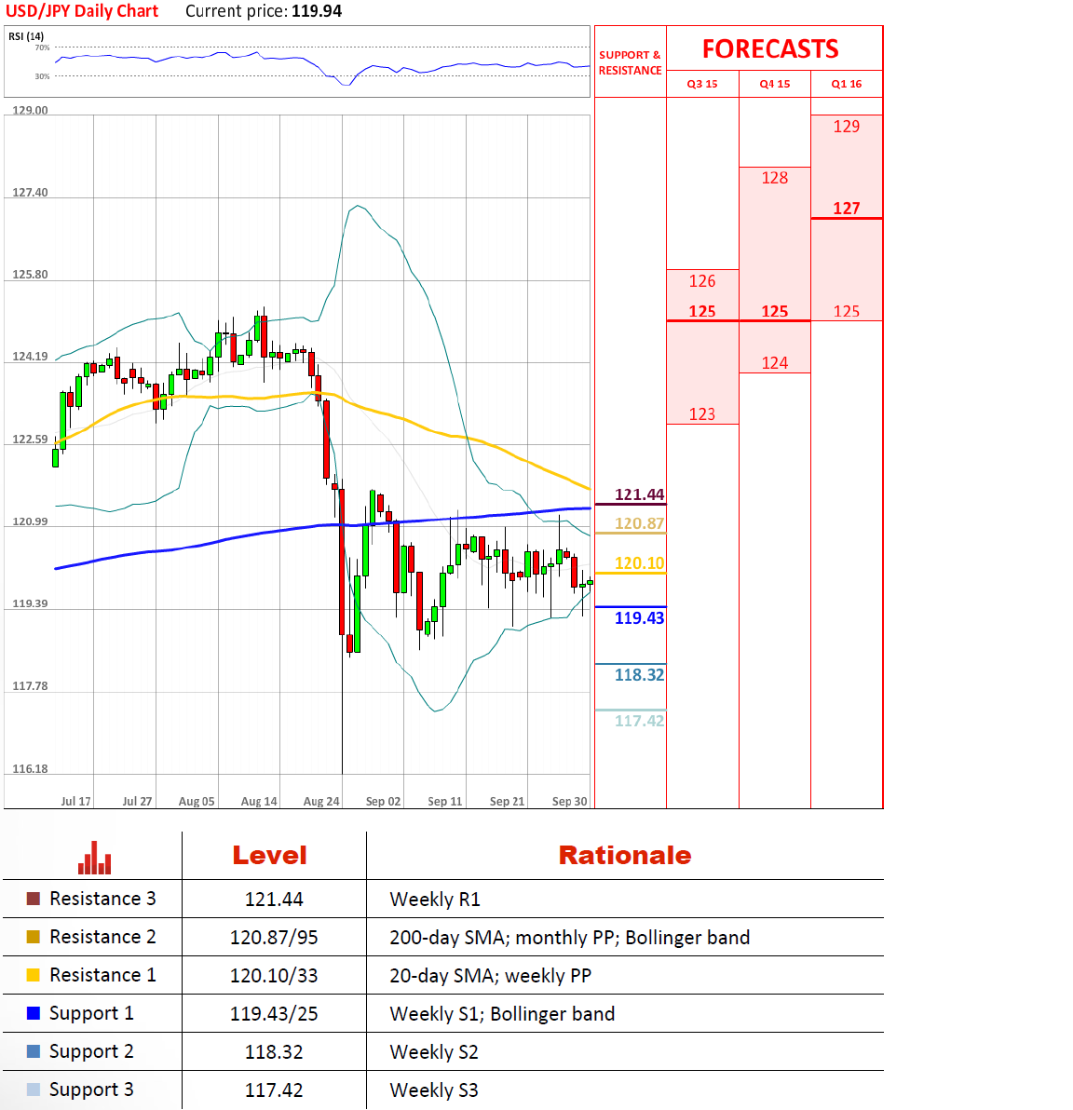
Task: Click the Aug 24 date label
Action: (x=321, y=802)
